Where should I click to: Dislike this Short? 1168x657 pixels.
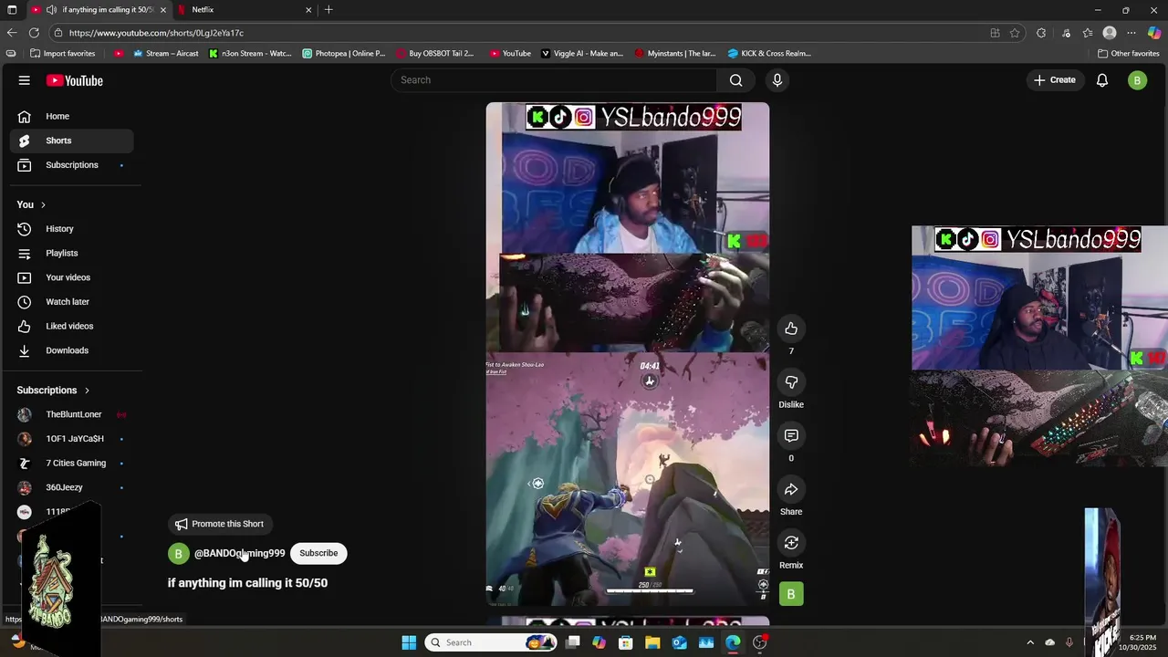(x=791, y=382)
